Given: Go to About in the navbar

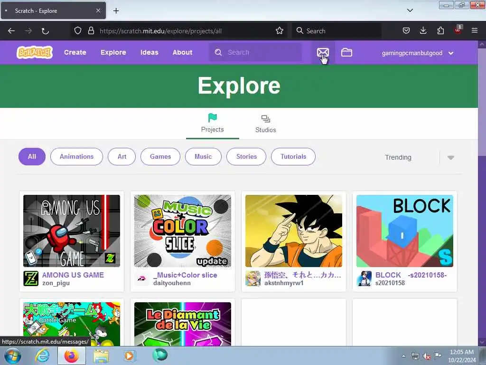Looking at the screenshot, I should pos(183,52).
